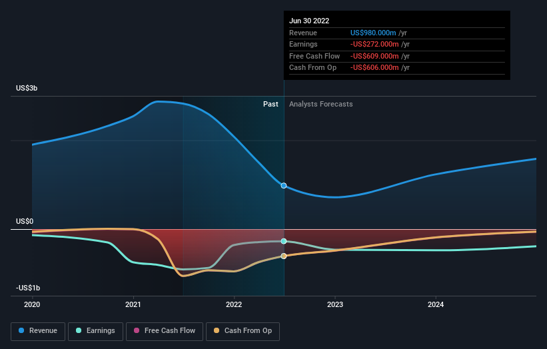
Task: Click the Past section label
Action: tap(271, 104)
